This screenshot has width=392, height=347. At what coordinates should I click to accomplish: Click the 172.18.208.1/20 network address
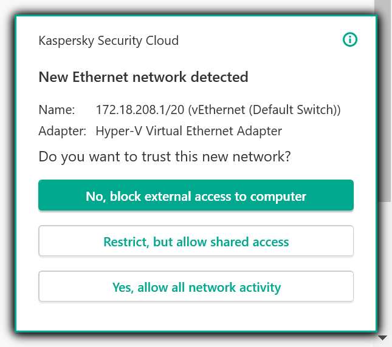click(x=140, y=110)
